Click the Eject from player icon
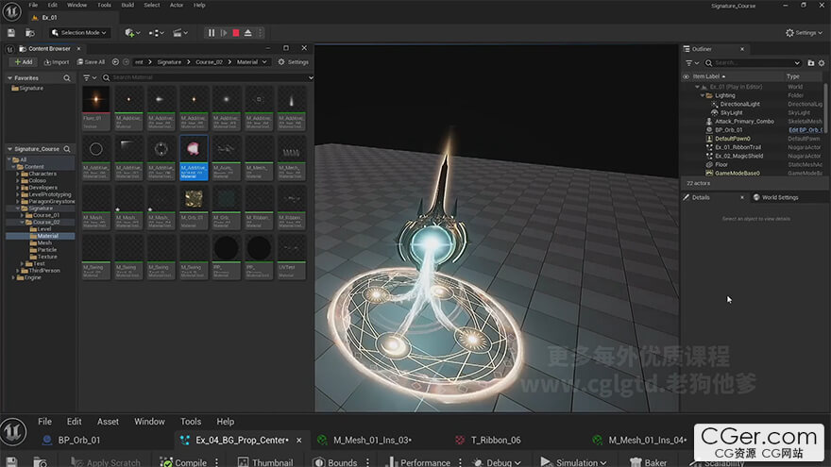The width and height of the screenshot is (831, 467). point(247,33)
